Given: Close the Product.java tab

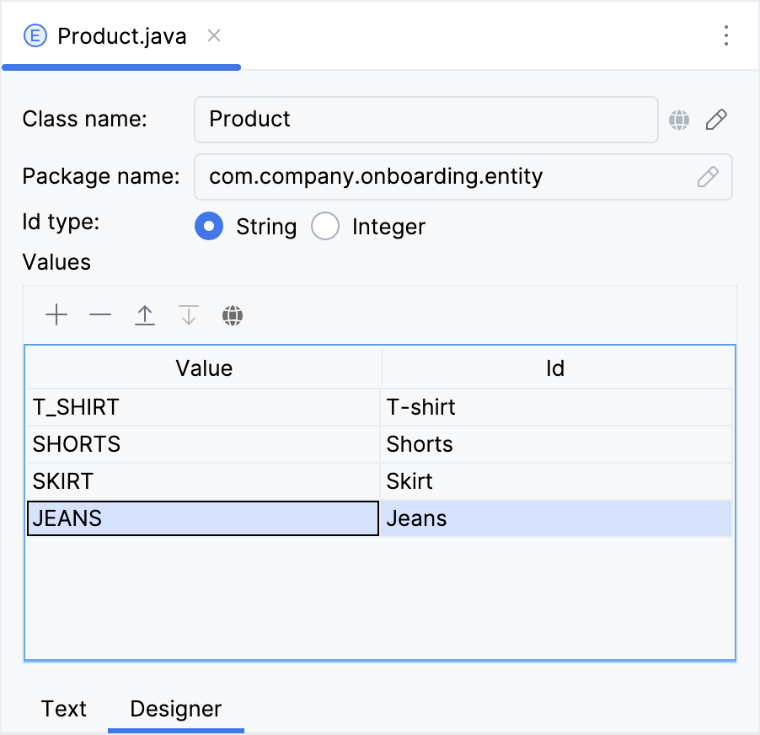Looking at the screenshot, I should pyautogui.click(x=213, y=35).
